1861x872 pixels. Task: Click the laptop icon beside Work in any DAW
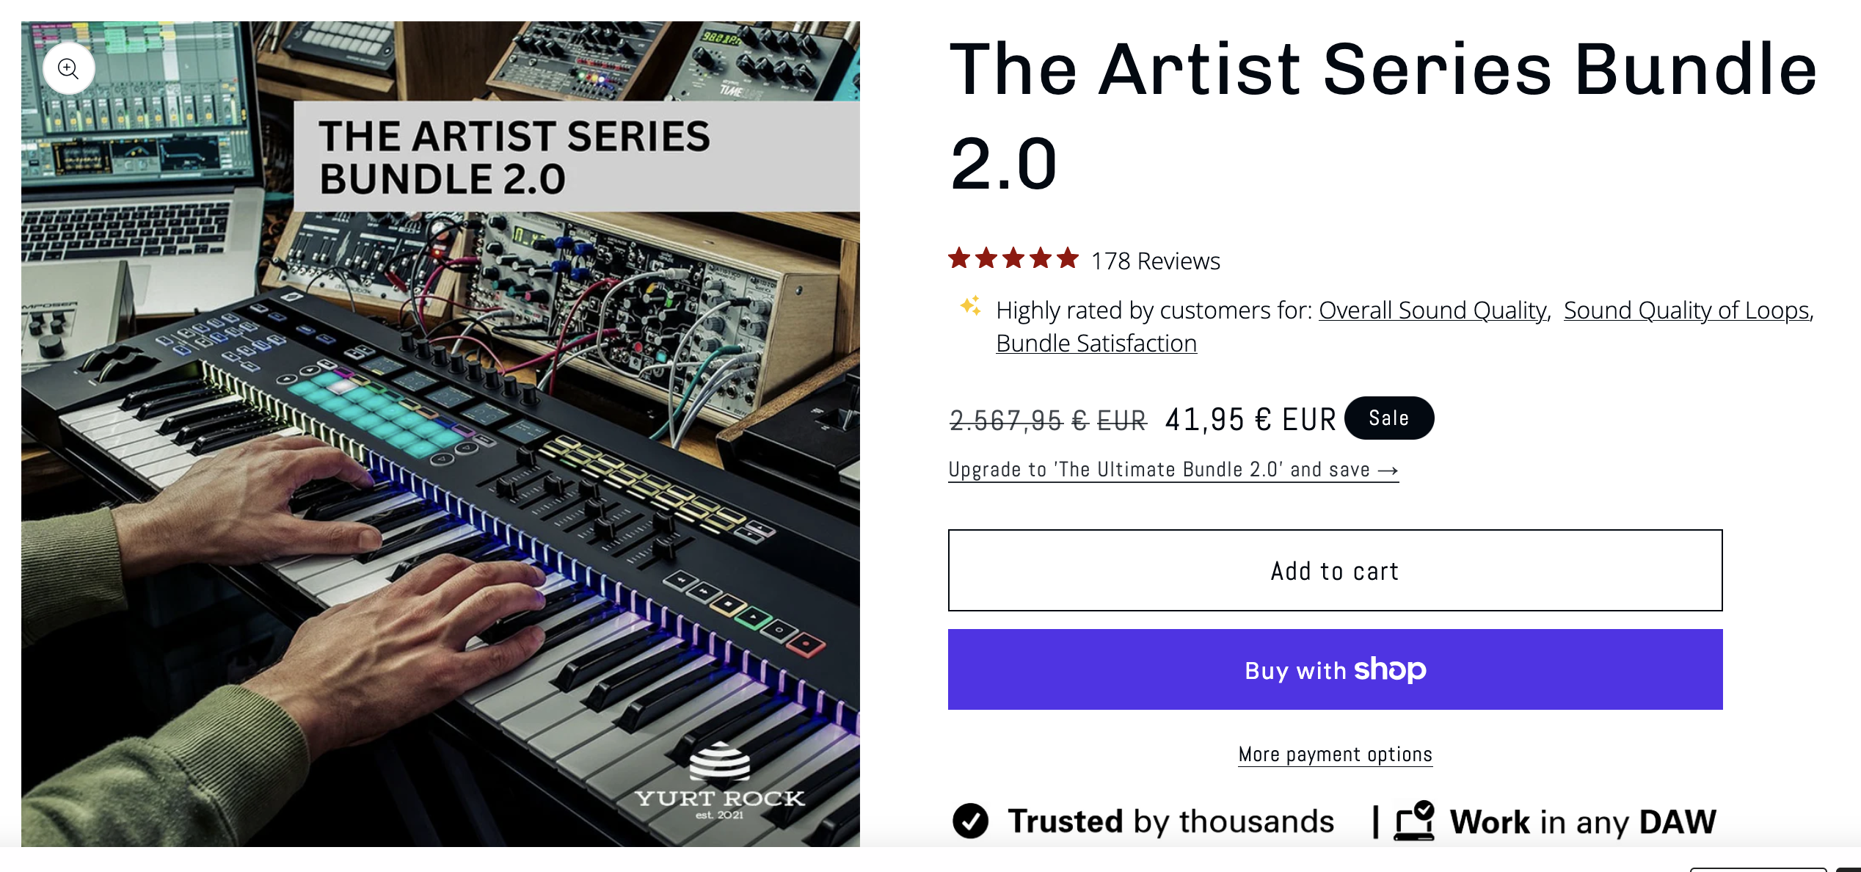(x=1413, y=821)
